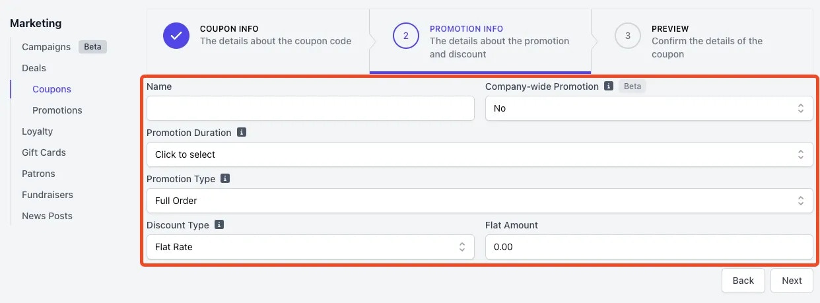Navigate to Loyalty page
Viewport: 820px width, 303px height.
pos(37,131)
